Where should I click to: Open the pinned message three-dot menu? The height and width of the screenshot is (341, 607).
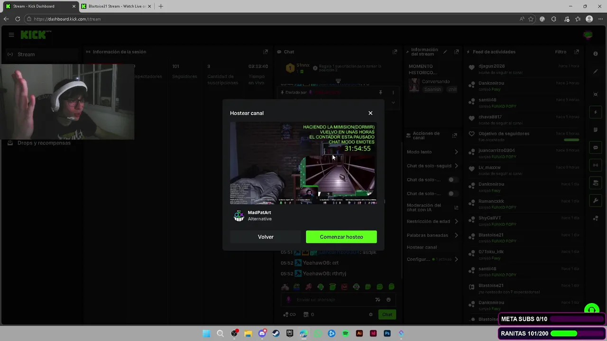[393, 92]
